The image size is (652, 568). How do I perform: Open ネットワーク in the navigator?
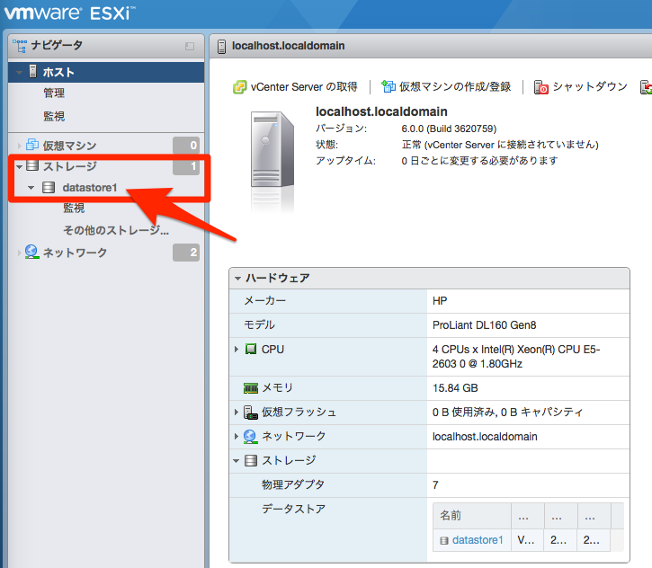[x=75, y=253]
